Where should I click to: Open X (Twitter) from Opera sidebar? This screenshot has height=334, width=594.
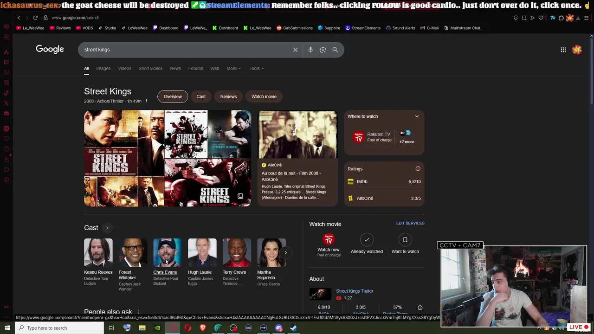(6, 103)
